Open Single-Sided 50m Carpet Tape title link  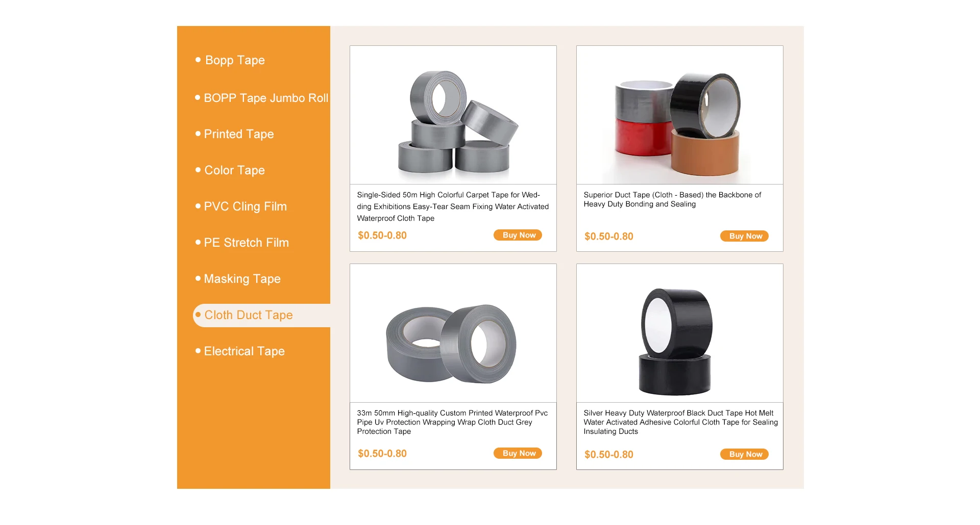(x=453, y=206)
